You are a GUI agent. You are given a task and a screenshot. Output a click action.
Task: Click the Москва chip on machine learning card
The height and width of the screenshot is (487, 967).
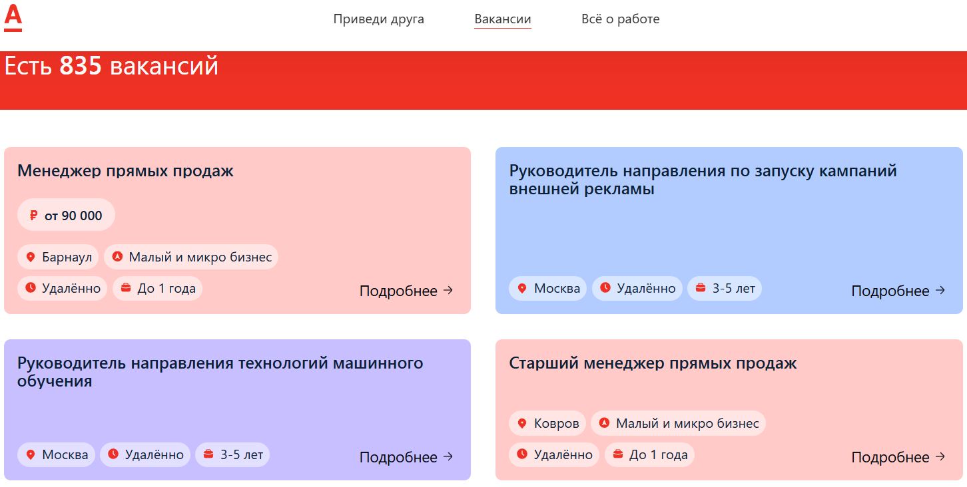pyautogui.click(x=56, y=454)
